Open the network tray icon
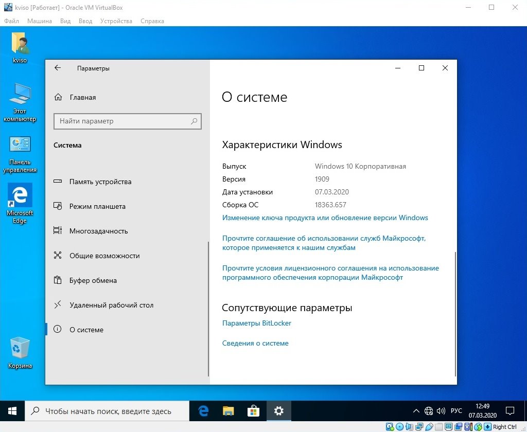The width and height of the screenshot is (527, 432). point(429,411)
